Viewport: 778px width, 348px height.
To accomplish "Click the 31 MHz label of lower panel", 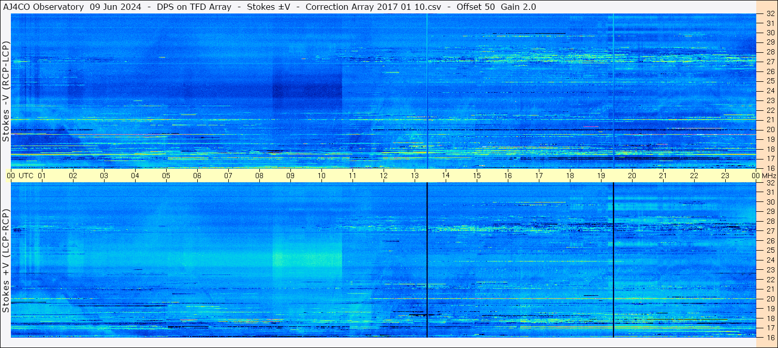I will [x=770, y=192].
